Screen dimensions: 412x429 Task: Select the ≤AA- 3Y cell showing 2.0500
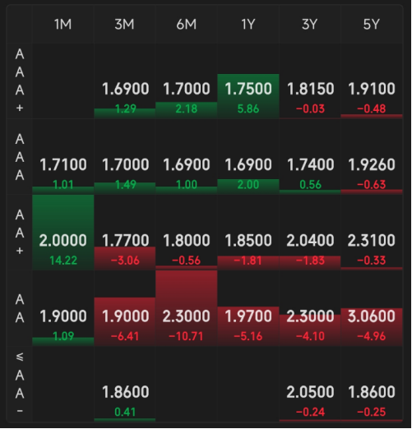(310, 384)
